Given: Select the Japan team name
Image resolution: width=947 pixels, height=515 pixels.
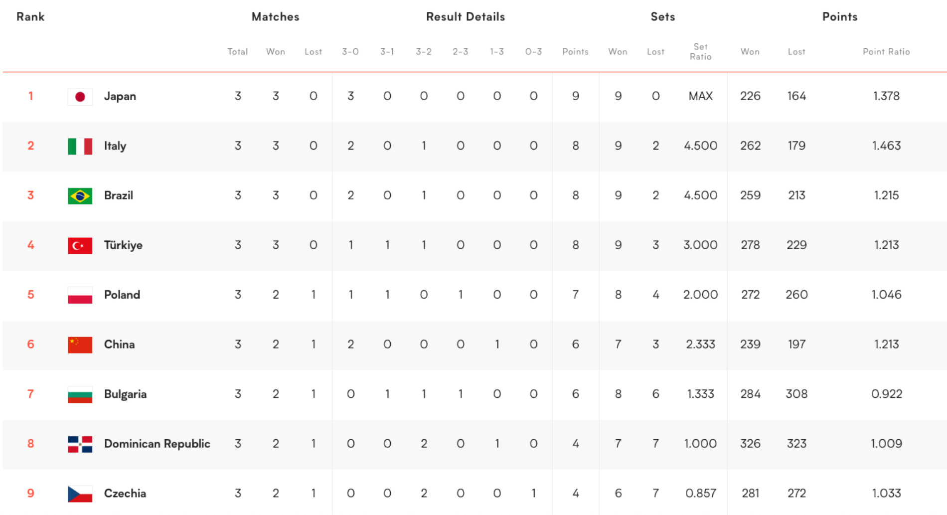Looking at the screenshot, I should tap(120, 96).
